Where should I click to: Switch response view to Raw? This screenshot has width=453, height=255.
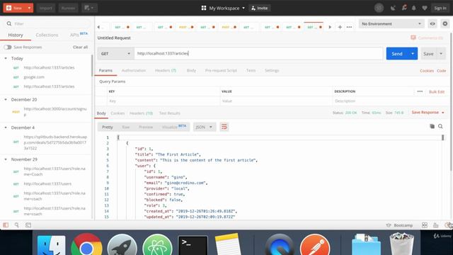coord(126,127)
